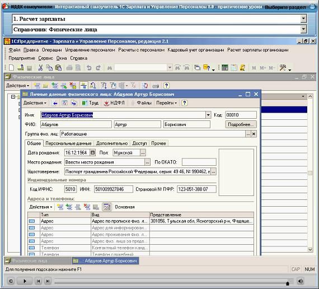The width and height of the screenshot is (319, 289).
Task: Open the 'Справочник Физические лица' lesson dropdown
Action: coord(303,30)
